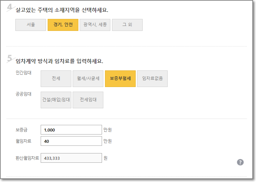The image size is (256, 182).
Task: Select 전세임대 public rental option
Action: coord(88,100)
